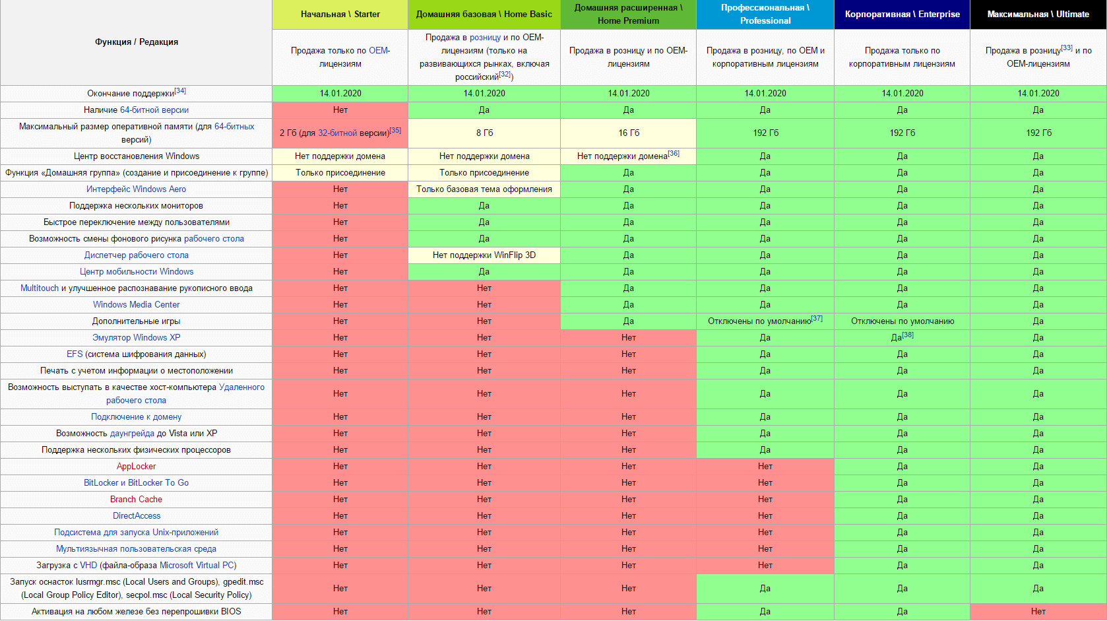Click the 'Запуск оснасток lusrmgr.msc' row label

(x=136, y=588)
